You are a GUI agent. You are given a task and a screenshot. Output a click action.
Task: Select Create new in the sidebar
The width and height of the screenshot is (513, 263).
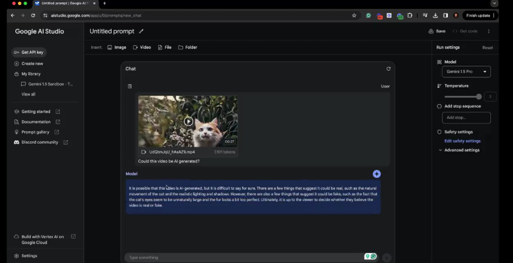pos(28,64)
